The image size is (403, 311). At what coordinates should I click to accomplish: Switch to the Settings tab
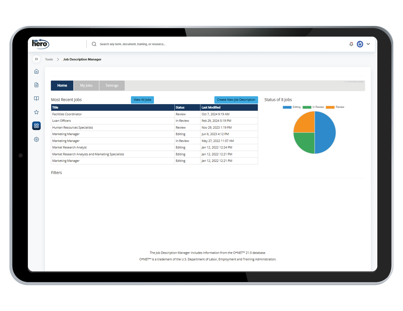pos(112,86)
